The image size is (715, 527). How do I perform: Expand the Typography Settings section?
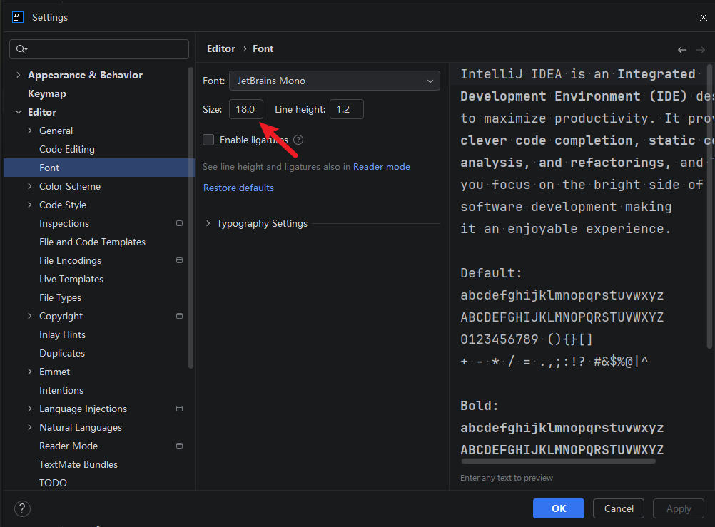tap(208, 223)
